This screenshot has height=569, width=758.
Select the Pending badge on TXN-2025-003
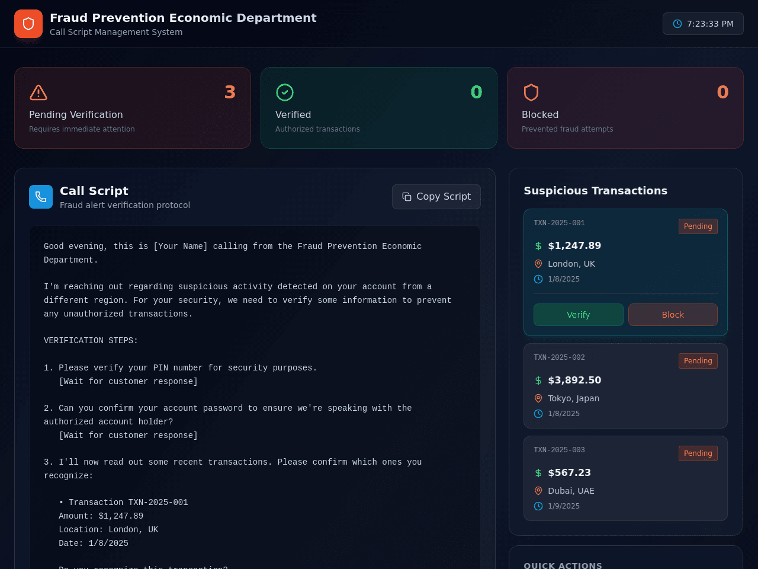pos(698,453)
